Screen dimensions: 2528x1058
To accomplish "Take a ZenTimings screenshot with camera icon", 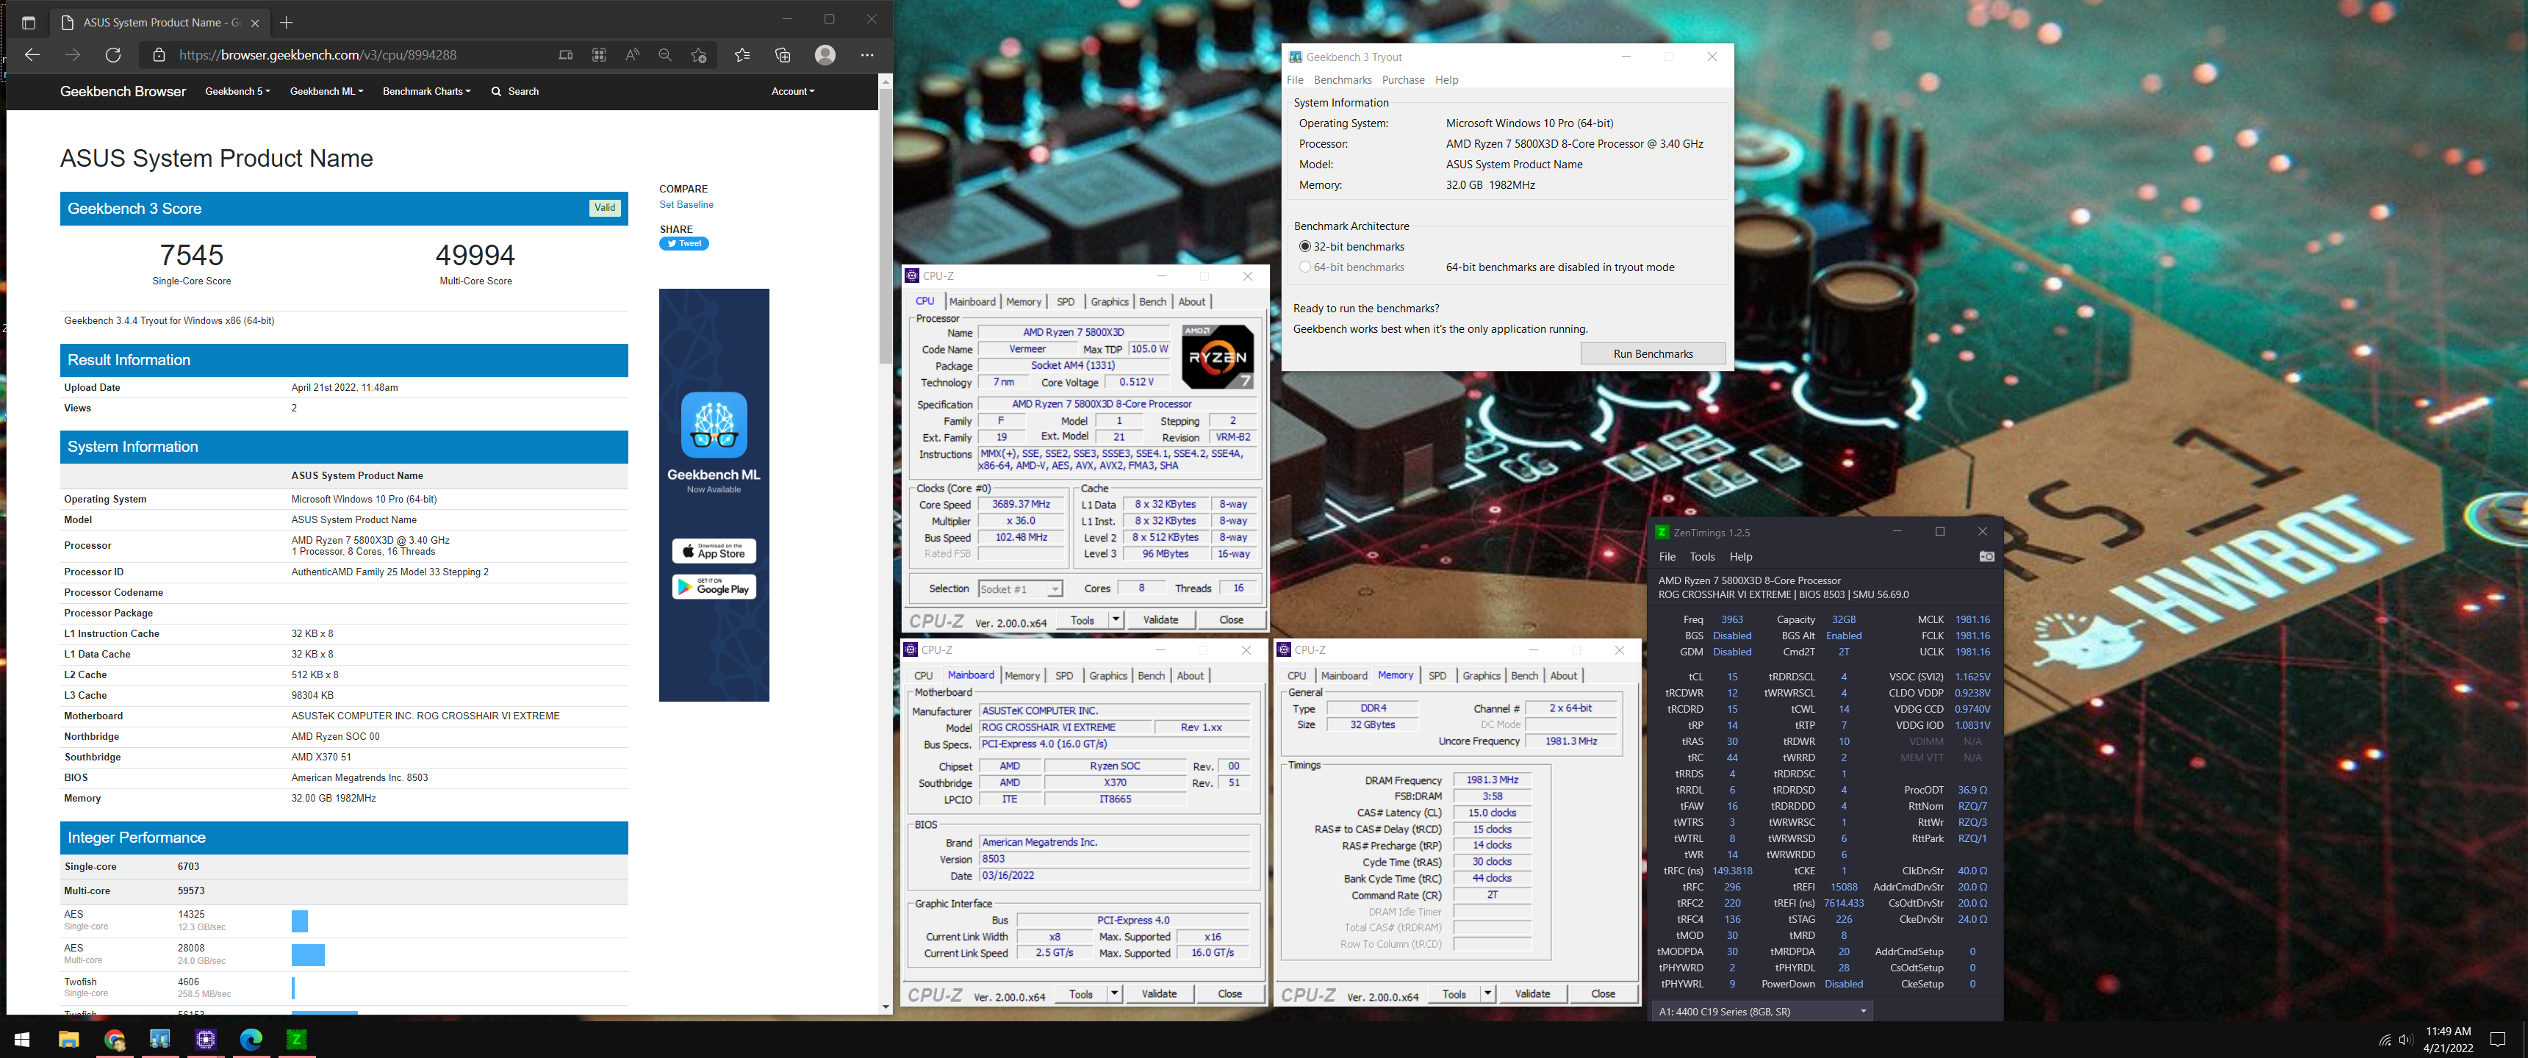I will click(x=1986, y=556).
